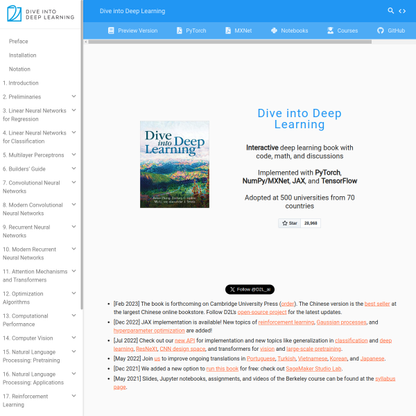Viewport: 416px width, 416px height.
Task: Click the 'Japanese' translation link
Action: coord(372,358)
